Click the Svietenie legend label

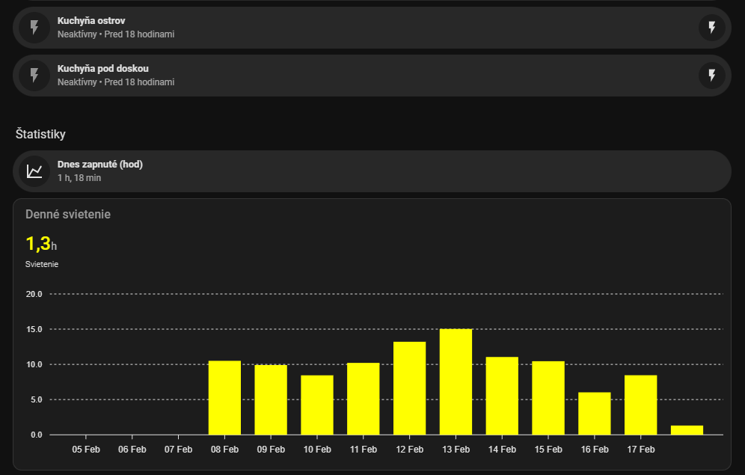[42, 264]
